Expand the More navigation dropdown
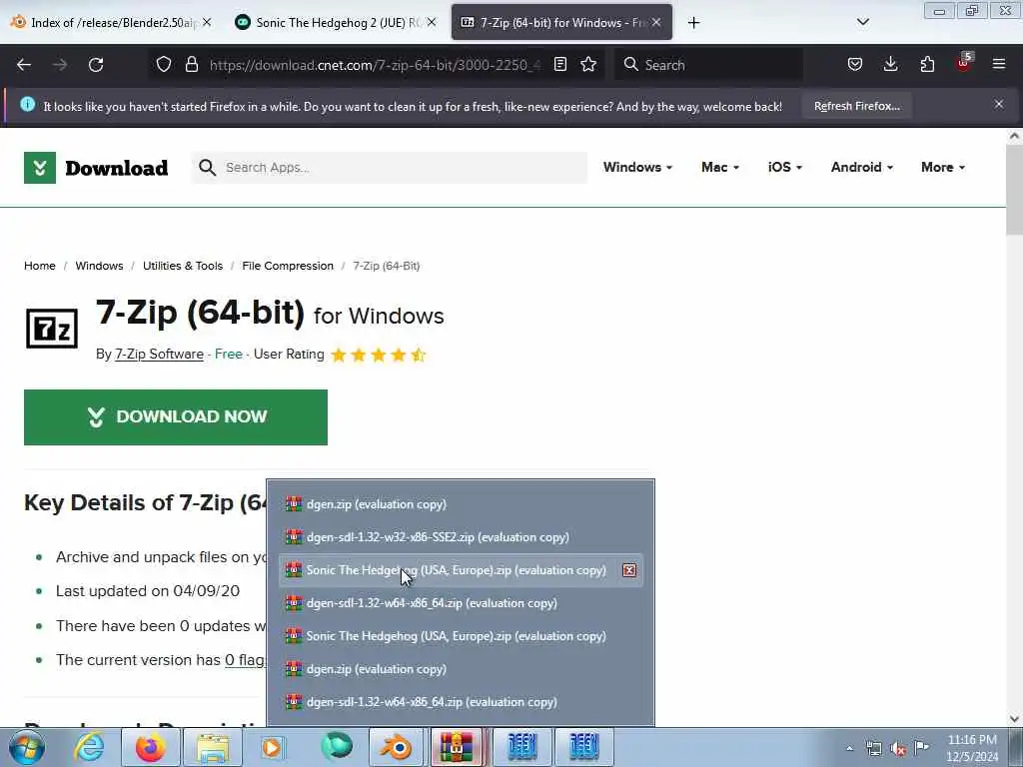The image size is (1023, 767). coord(943,167)
